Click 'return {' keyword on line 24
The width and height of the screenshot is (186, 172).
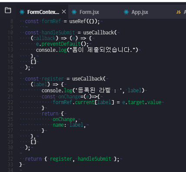pos(53,114)
